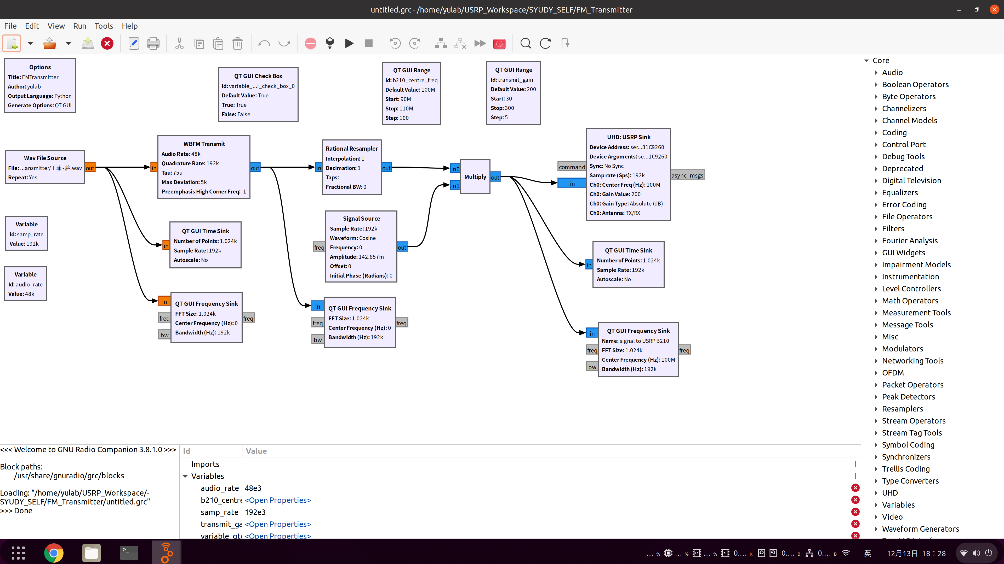Click the Reload flowgraph icon
This screenshot has width=1004, height=564.
545,43
